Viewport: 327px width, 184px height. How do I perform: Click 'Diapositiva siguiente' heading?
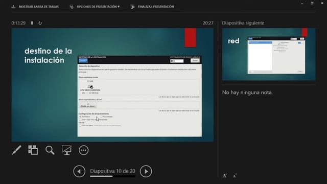pyautogui.click(x=243, y=23)
